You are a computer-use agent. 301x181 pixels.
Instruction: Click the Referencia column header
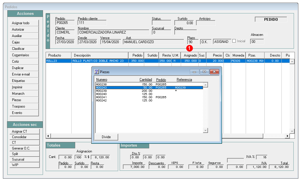coord(184,80)
